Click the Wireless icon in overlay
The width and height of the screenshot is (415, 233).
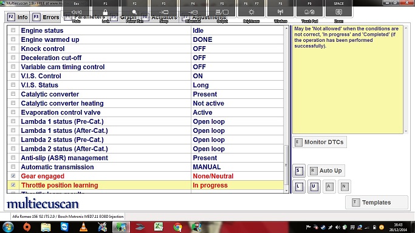click(x=280, y=12)
